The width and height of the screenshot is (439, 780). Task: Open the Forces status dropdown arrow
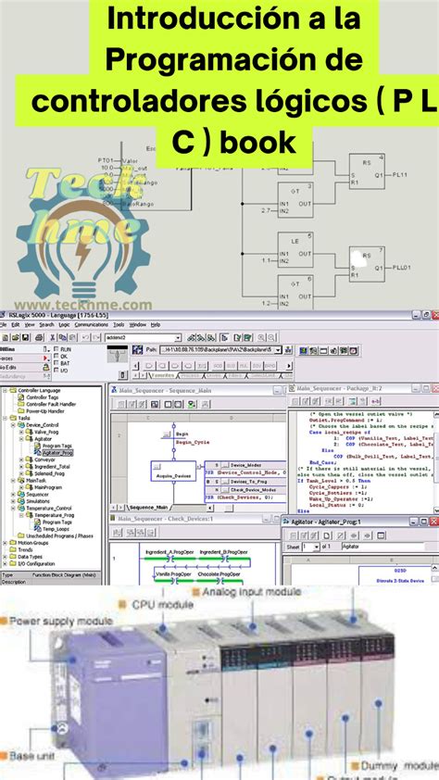(46, 359)
